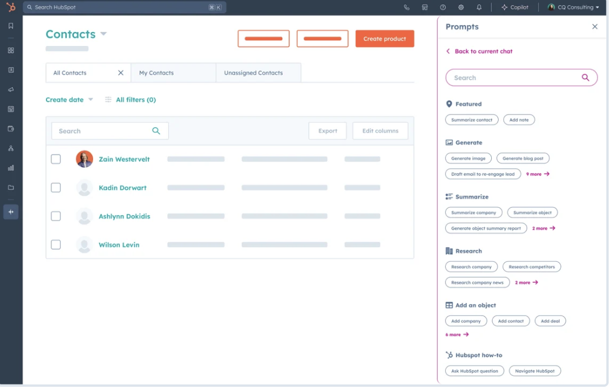Open the Zain Westervelt contact link

125,159
